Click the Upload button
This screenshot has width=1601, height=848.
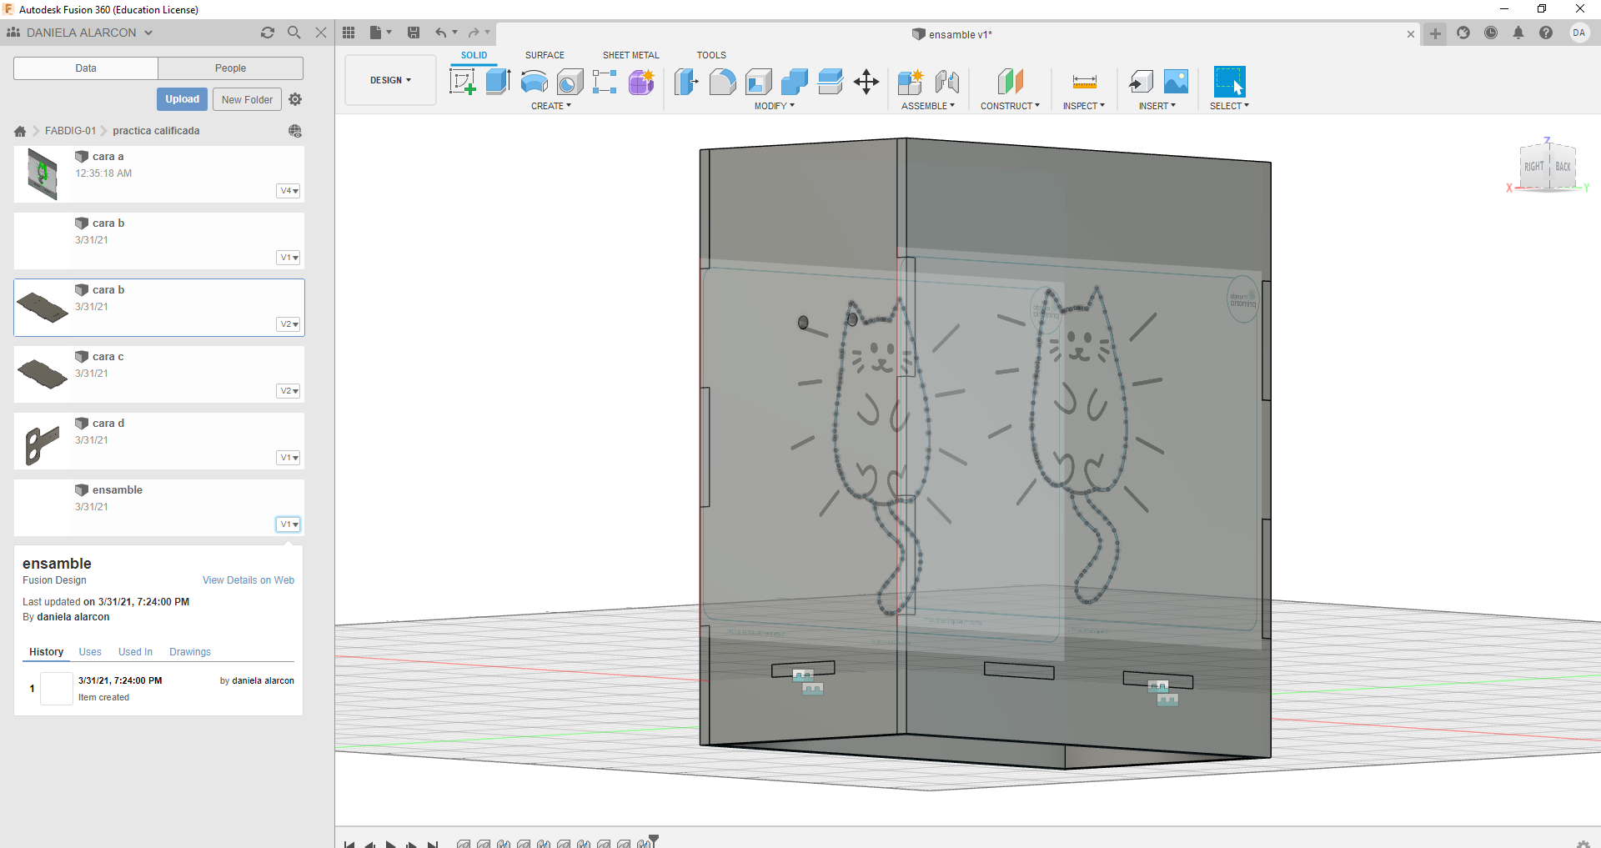[182, 99]
